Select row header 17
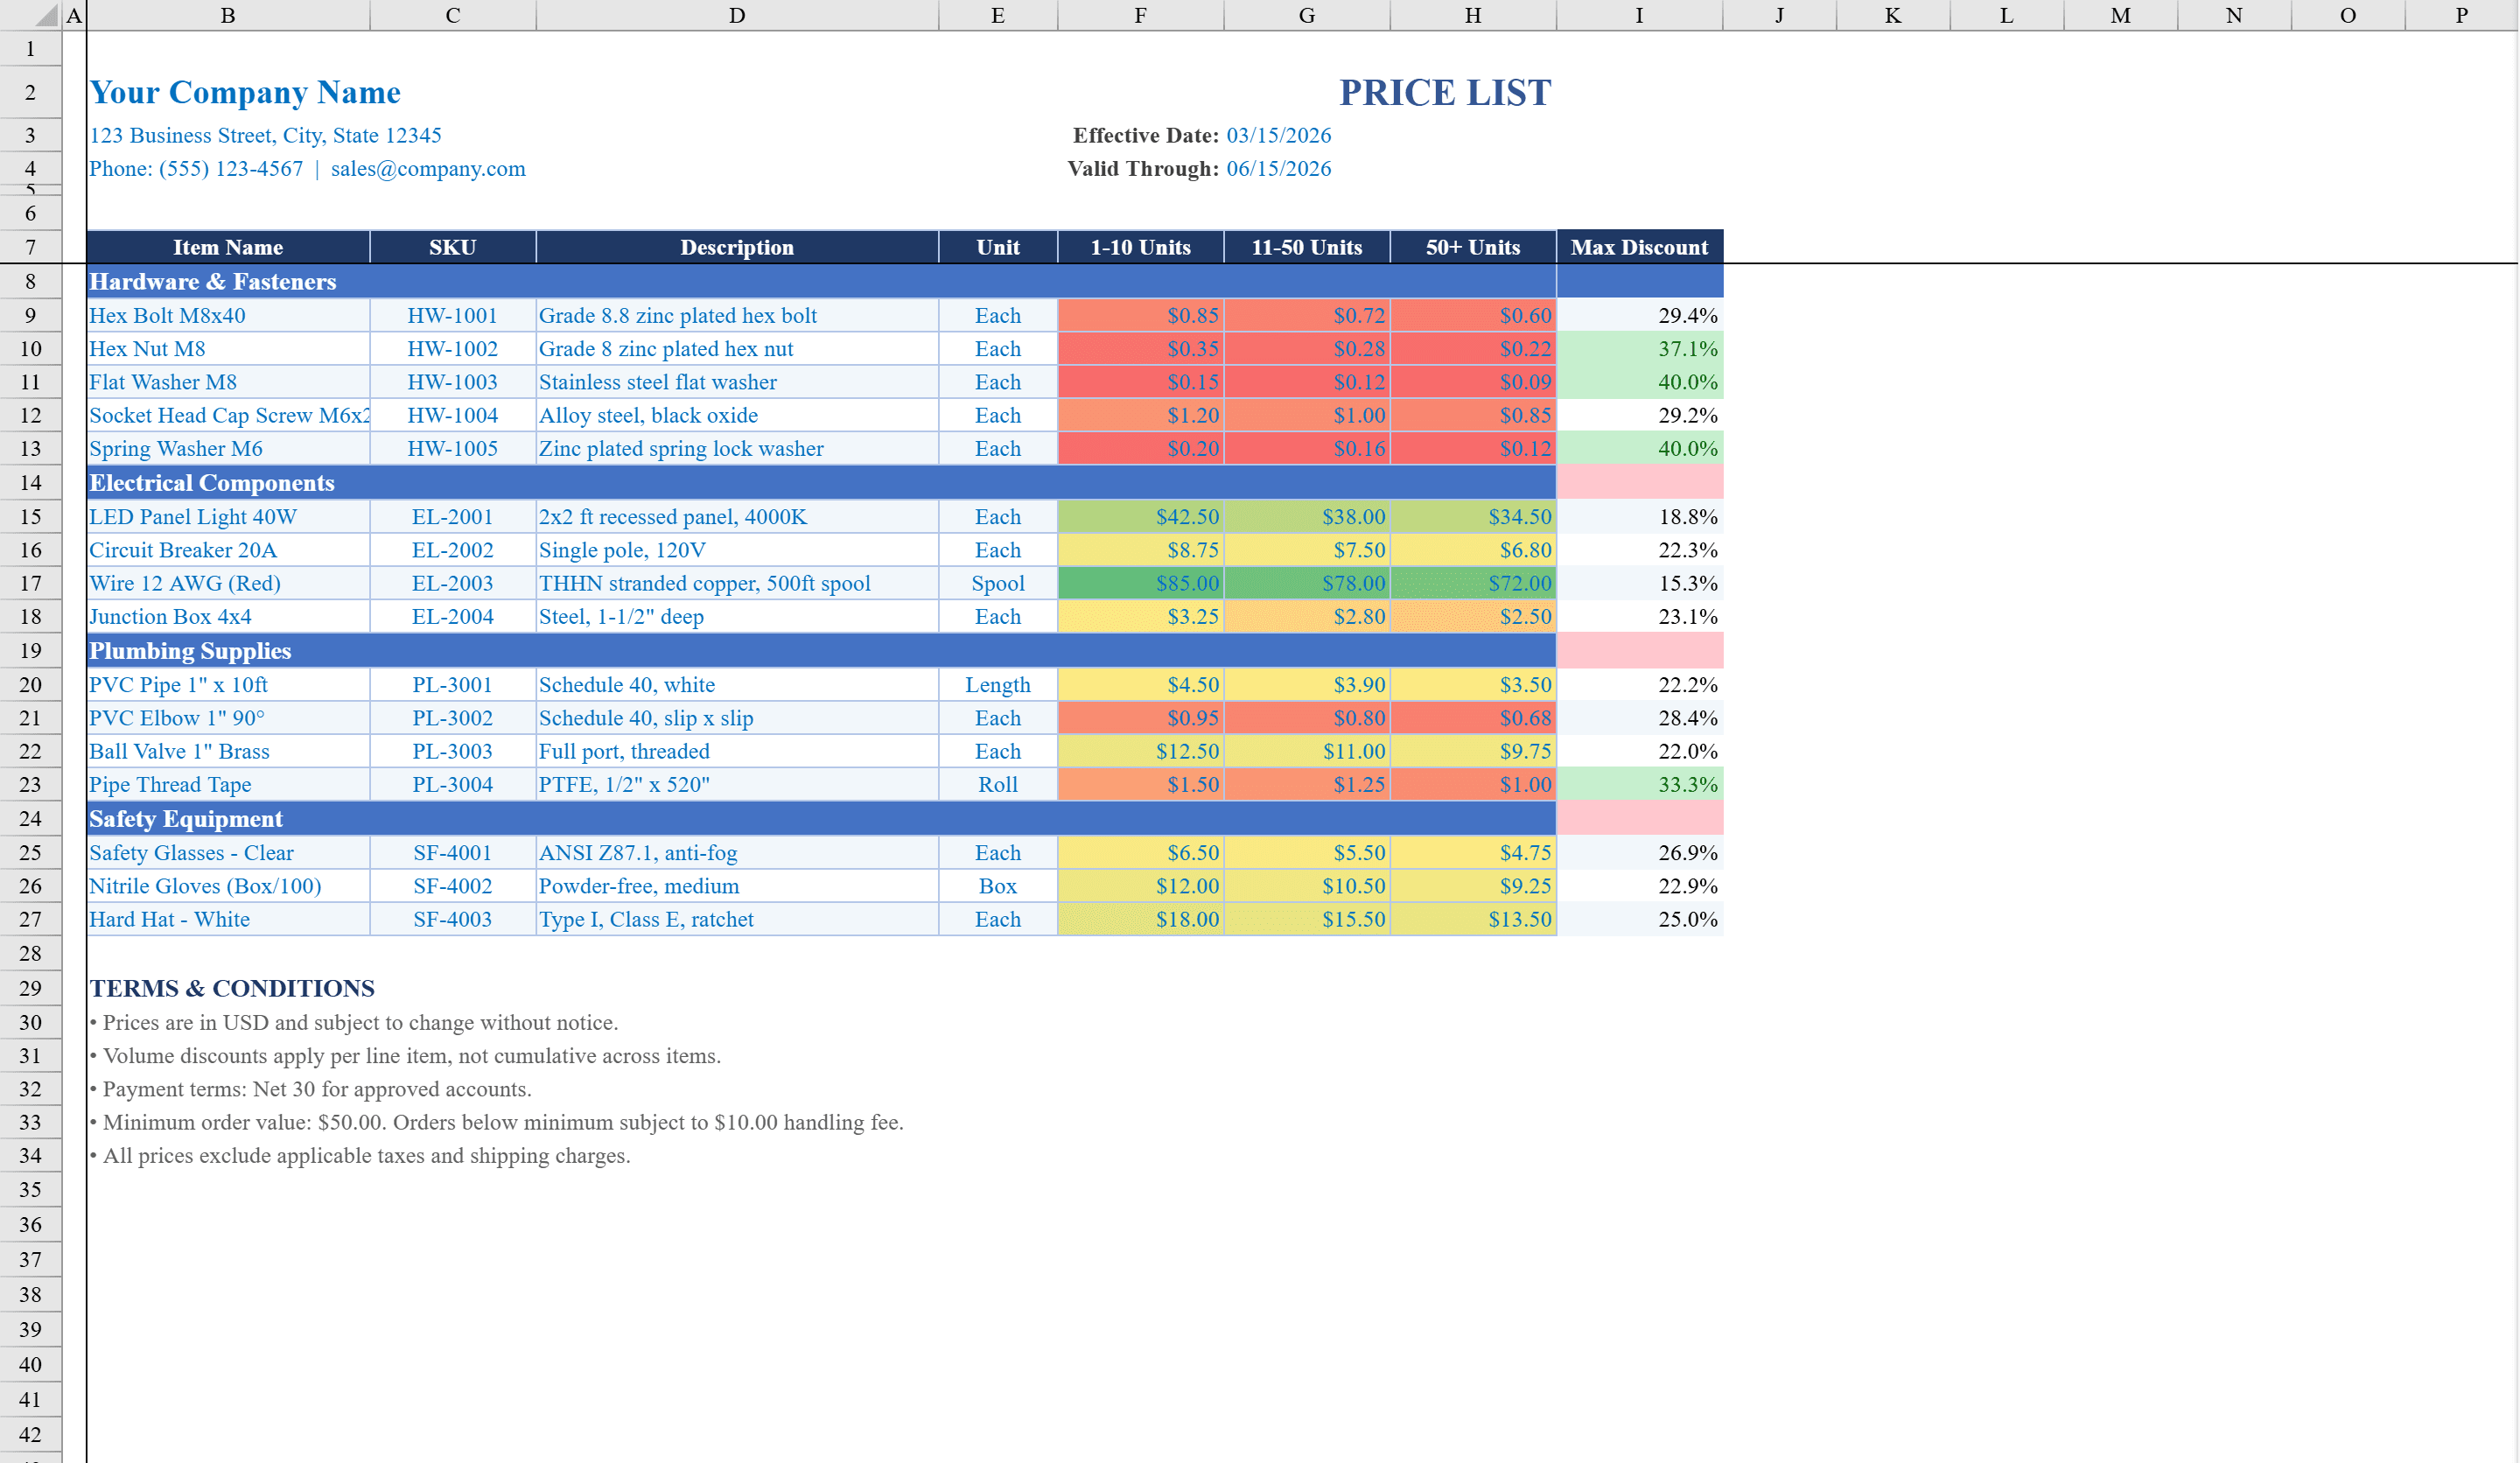Screen dimensions: 2520x1463 point(31,583)
